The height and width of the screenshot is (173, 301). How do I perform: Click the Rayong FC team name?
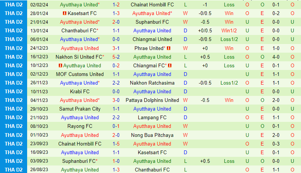coord(79,126)
